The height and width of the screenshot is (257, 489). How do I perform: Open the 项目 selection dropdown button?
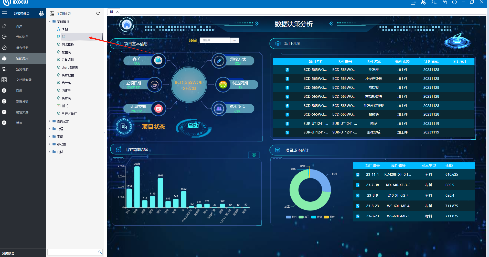[x=235, y=40]
